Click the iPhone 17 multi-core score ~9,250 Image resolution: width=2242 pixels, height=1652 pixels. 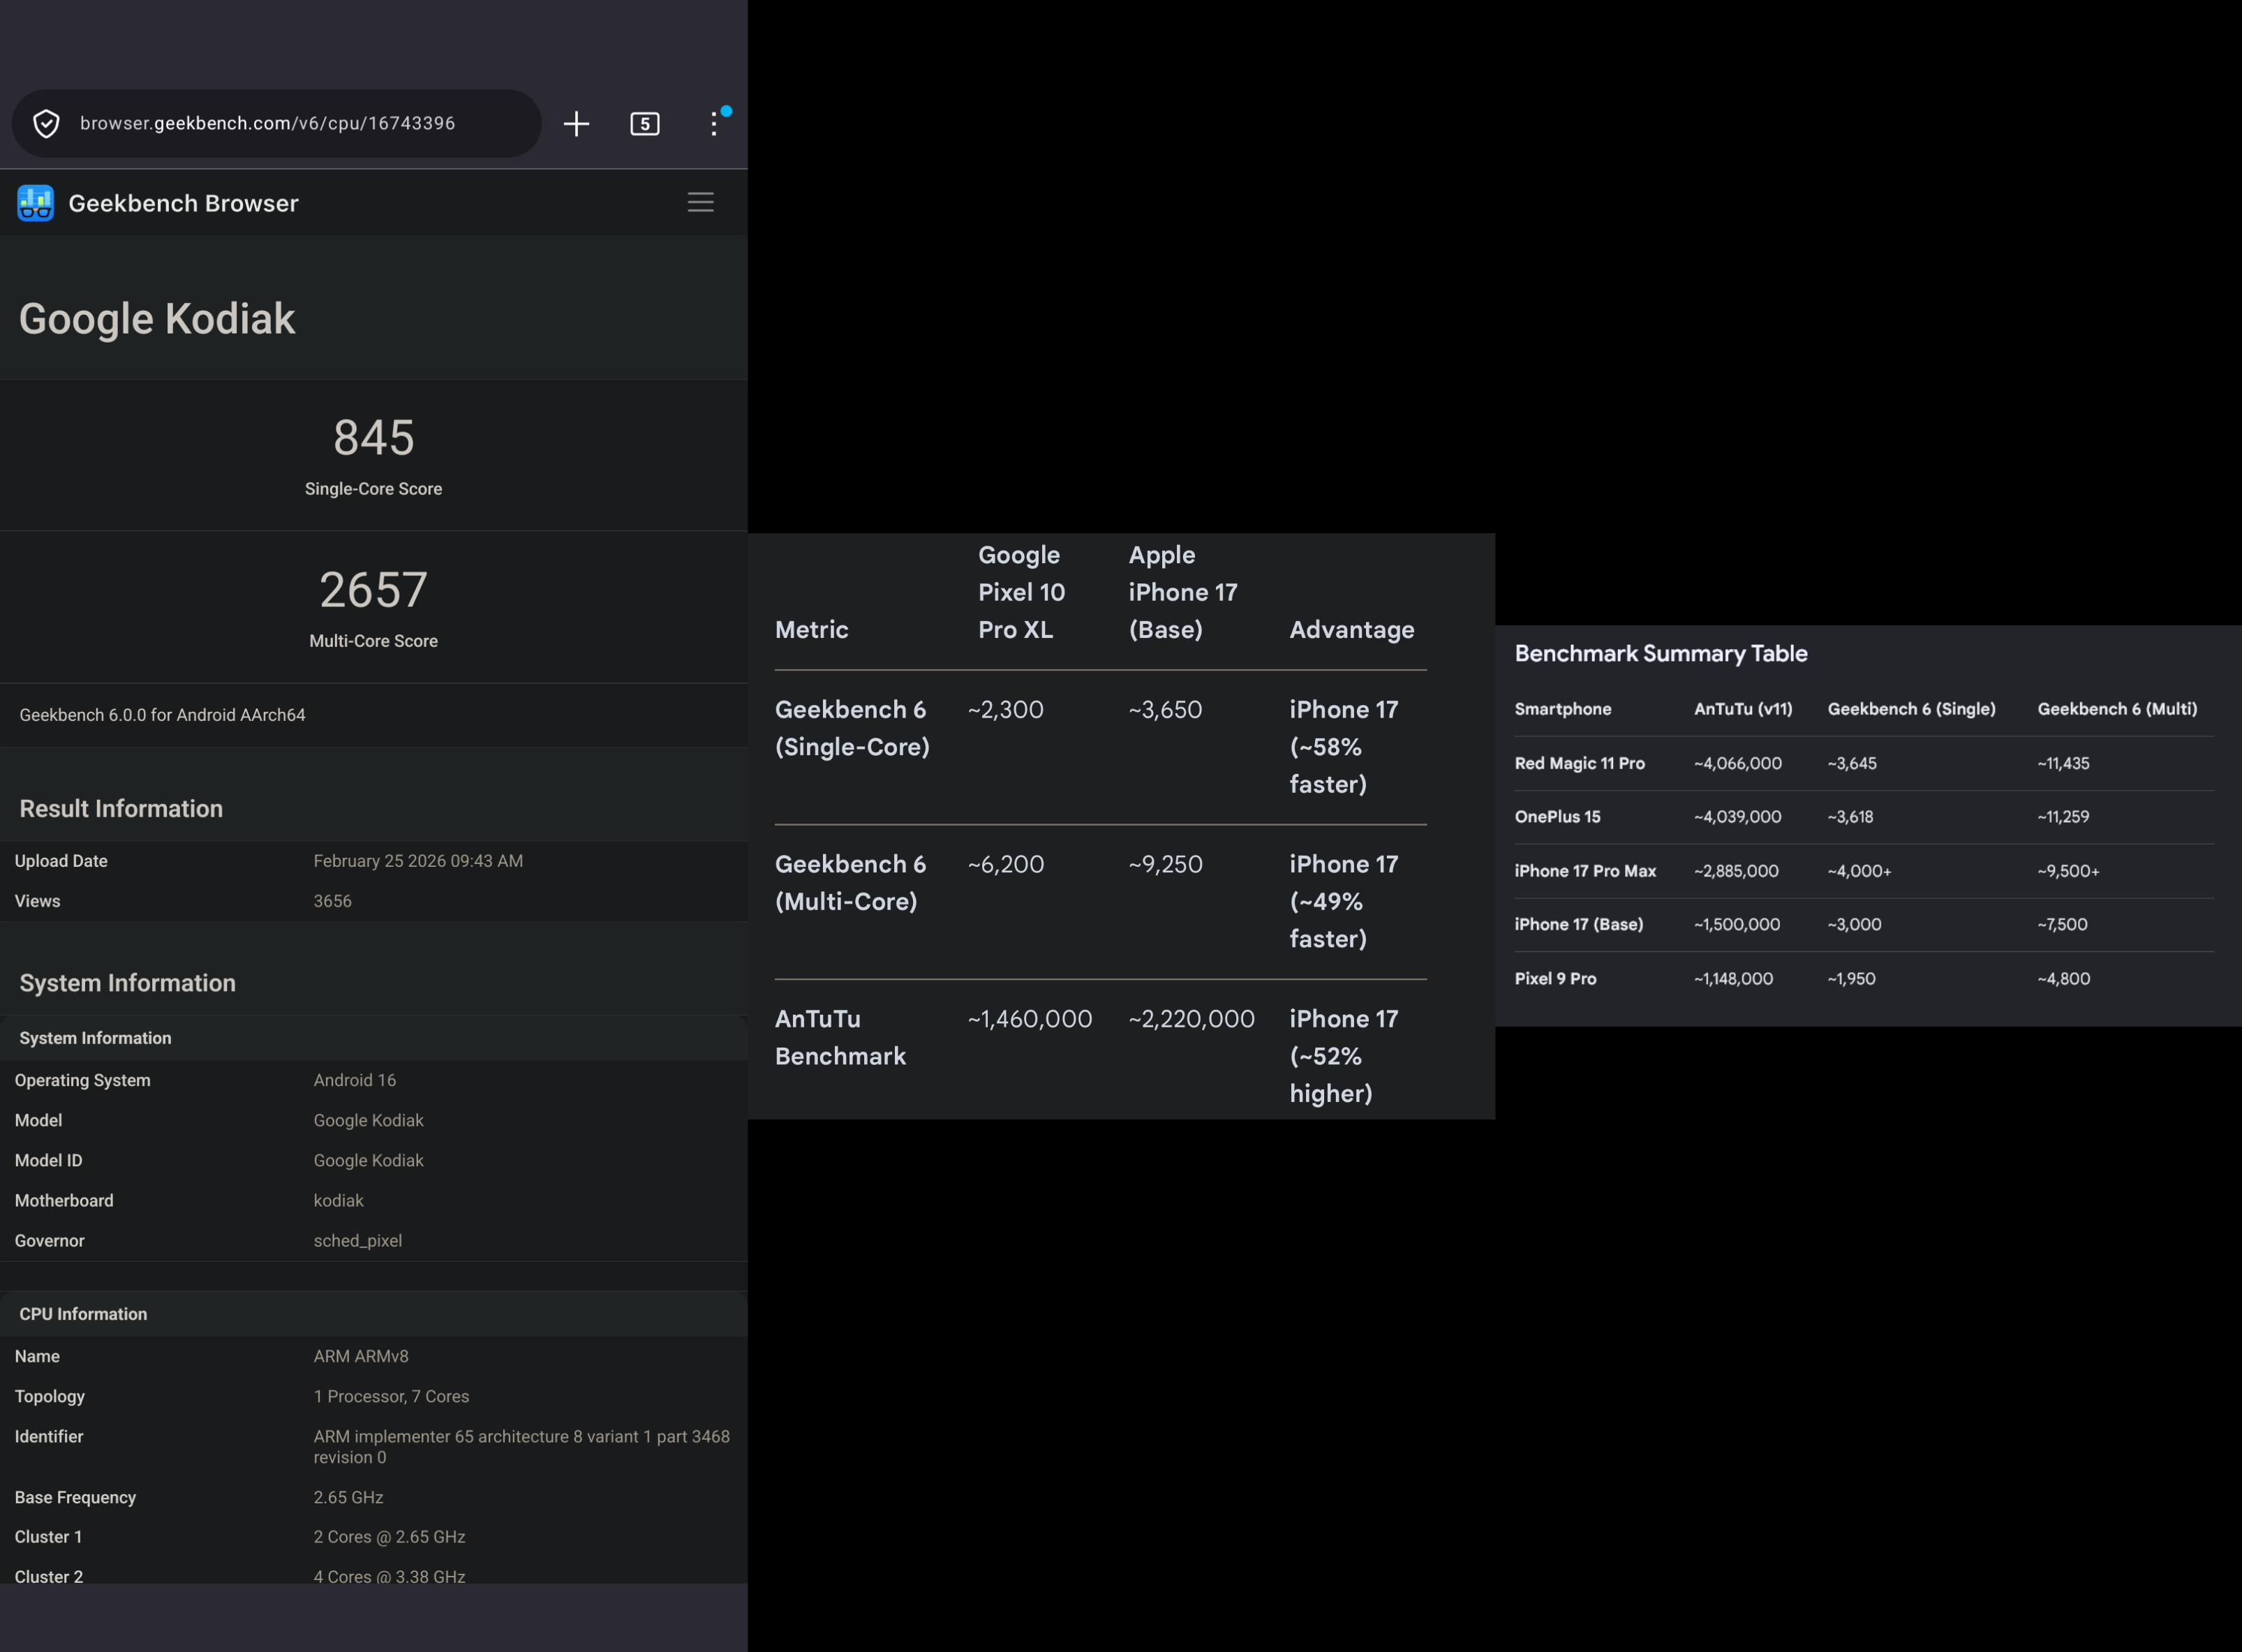click(1165, 864)
